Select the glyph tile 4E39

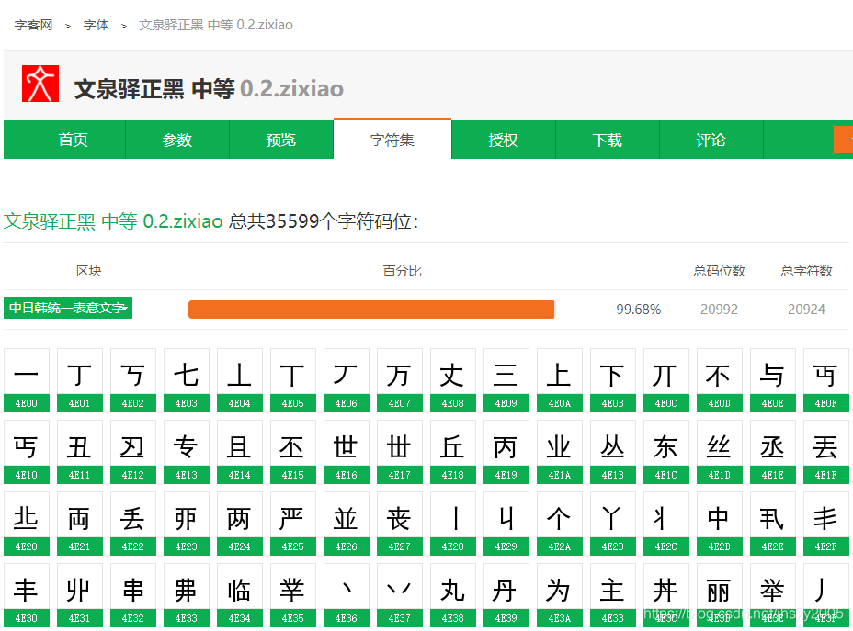click(x=506, y=596)
